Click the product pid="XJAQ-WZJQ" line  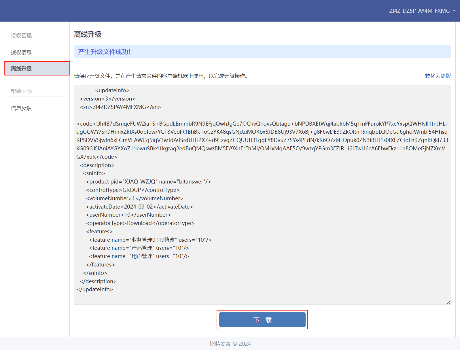click(x=148, y=181)
